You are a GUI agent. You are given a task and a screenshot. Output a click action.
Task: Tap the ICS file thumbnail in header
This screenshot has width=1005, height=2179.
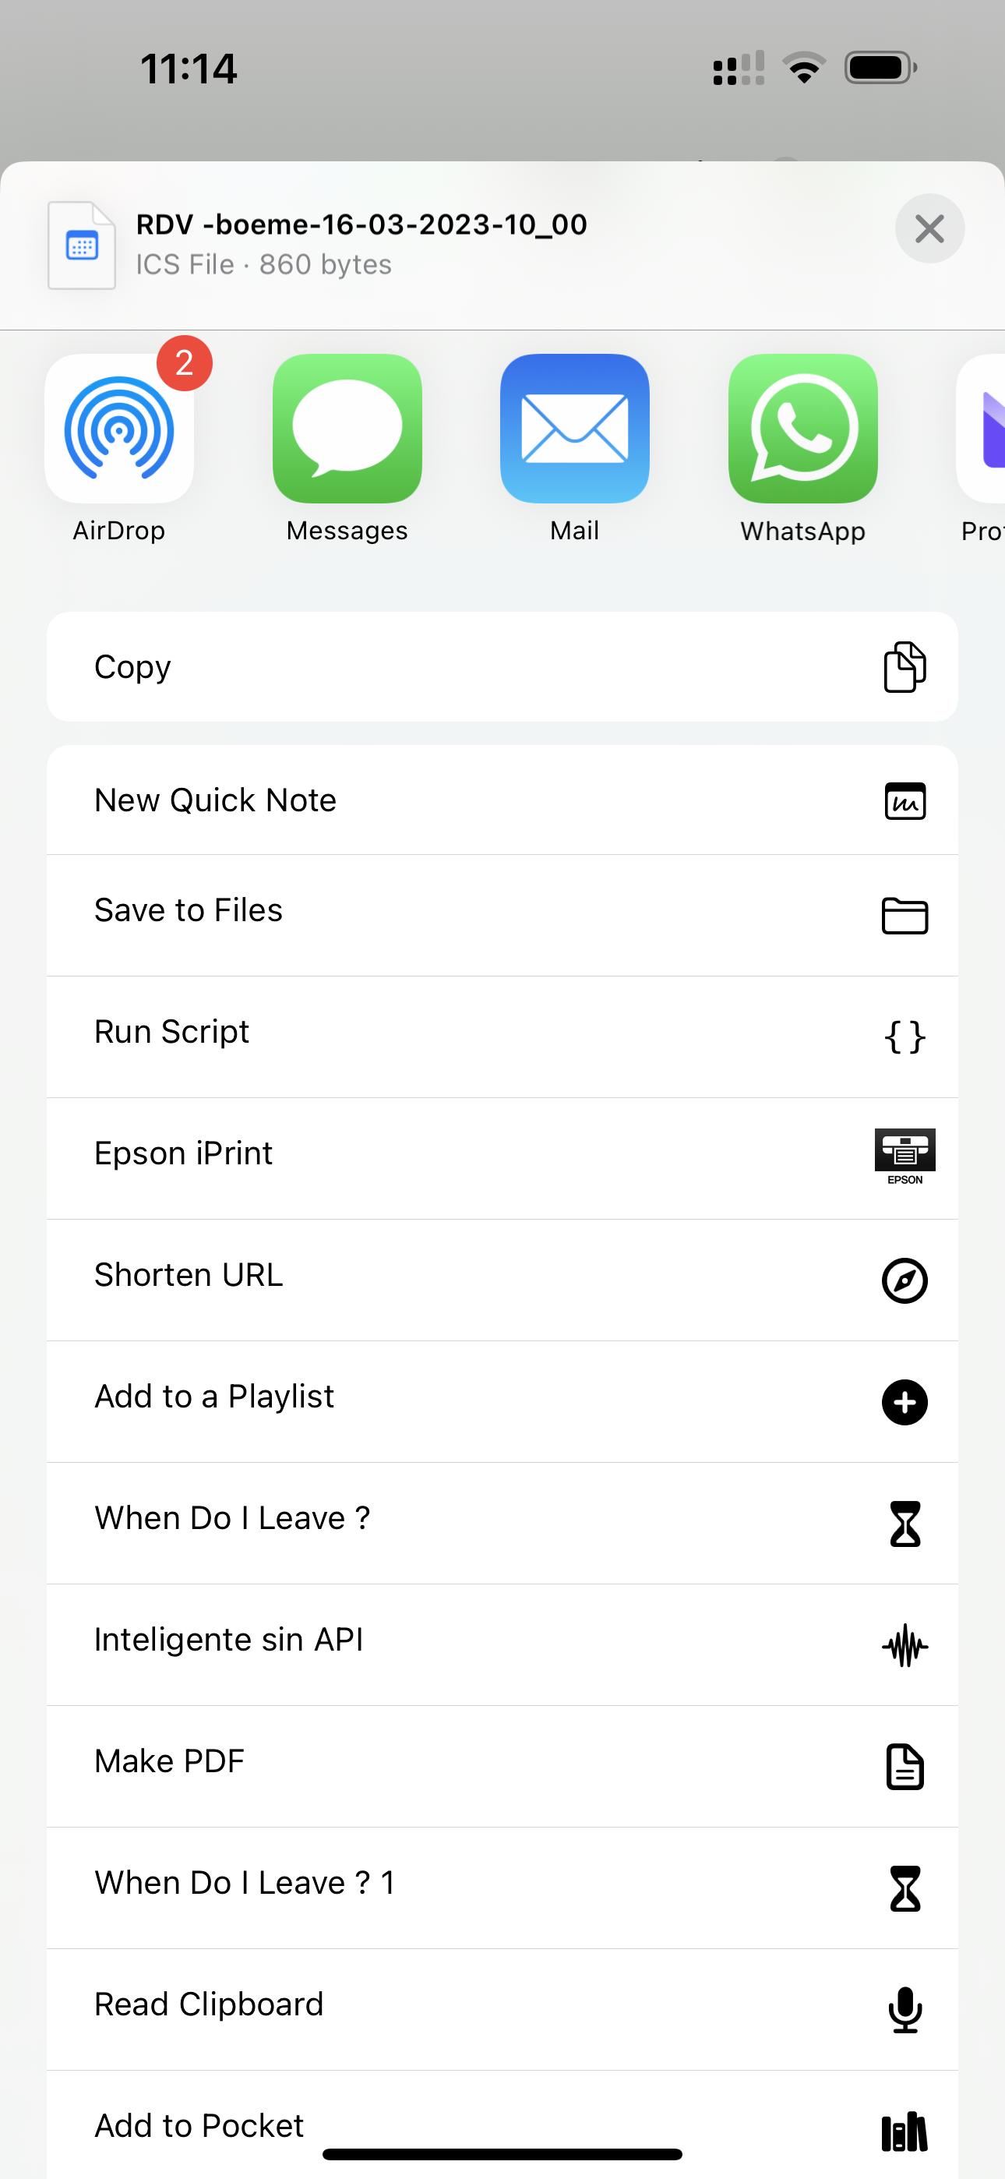(82, 245)
